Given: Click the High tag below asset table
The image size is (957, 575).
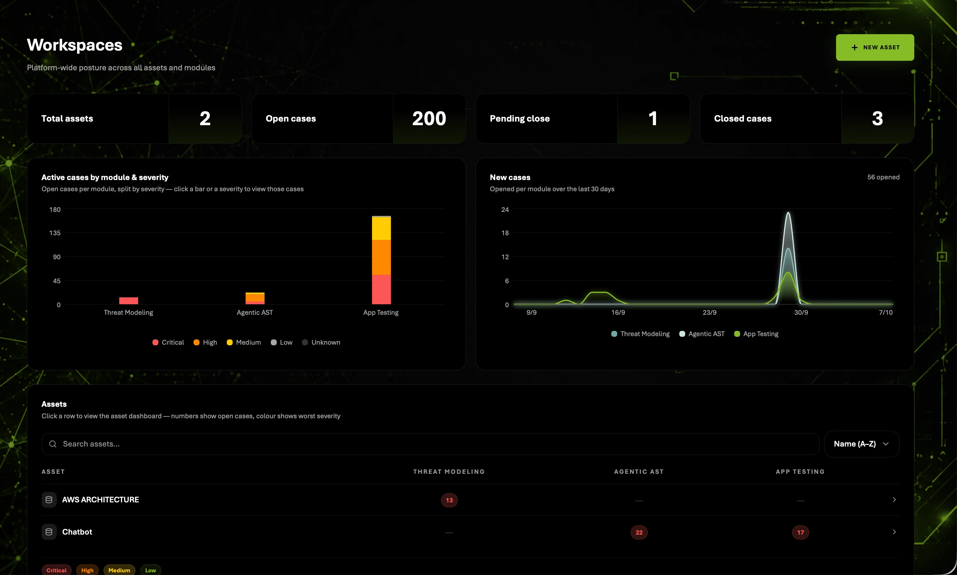Looking at the screenshot, I should pos(87,570).
